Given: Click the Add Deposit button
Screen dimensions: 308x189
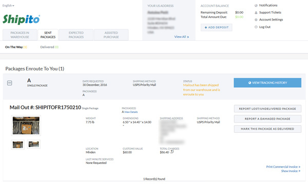Looking at the screenshot, I should [x=216, y=28].
